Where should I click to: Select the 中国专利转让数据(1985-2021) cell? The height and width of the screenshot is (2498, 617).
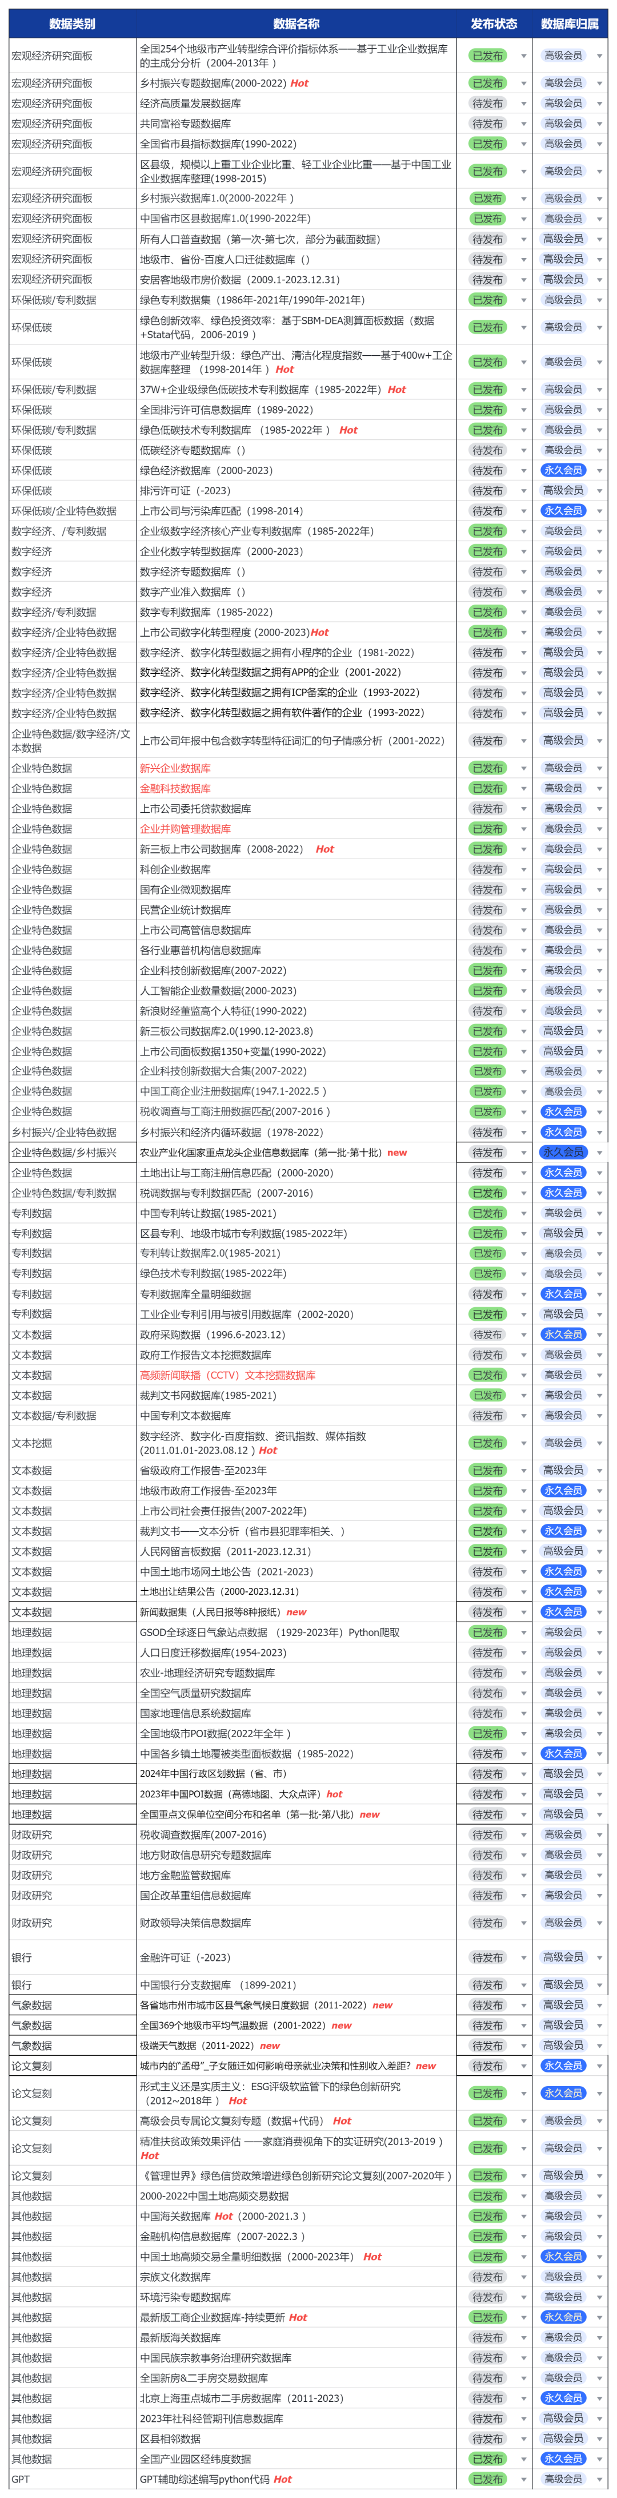[297, 1214]
